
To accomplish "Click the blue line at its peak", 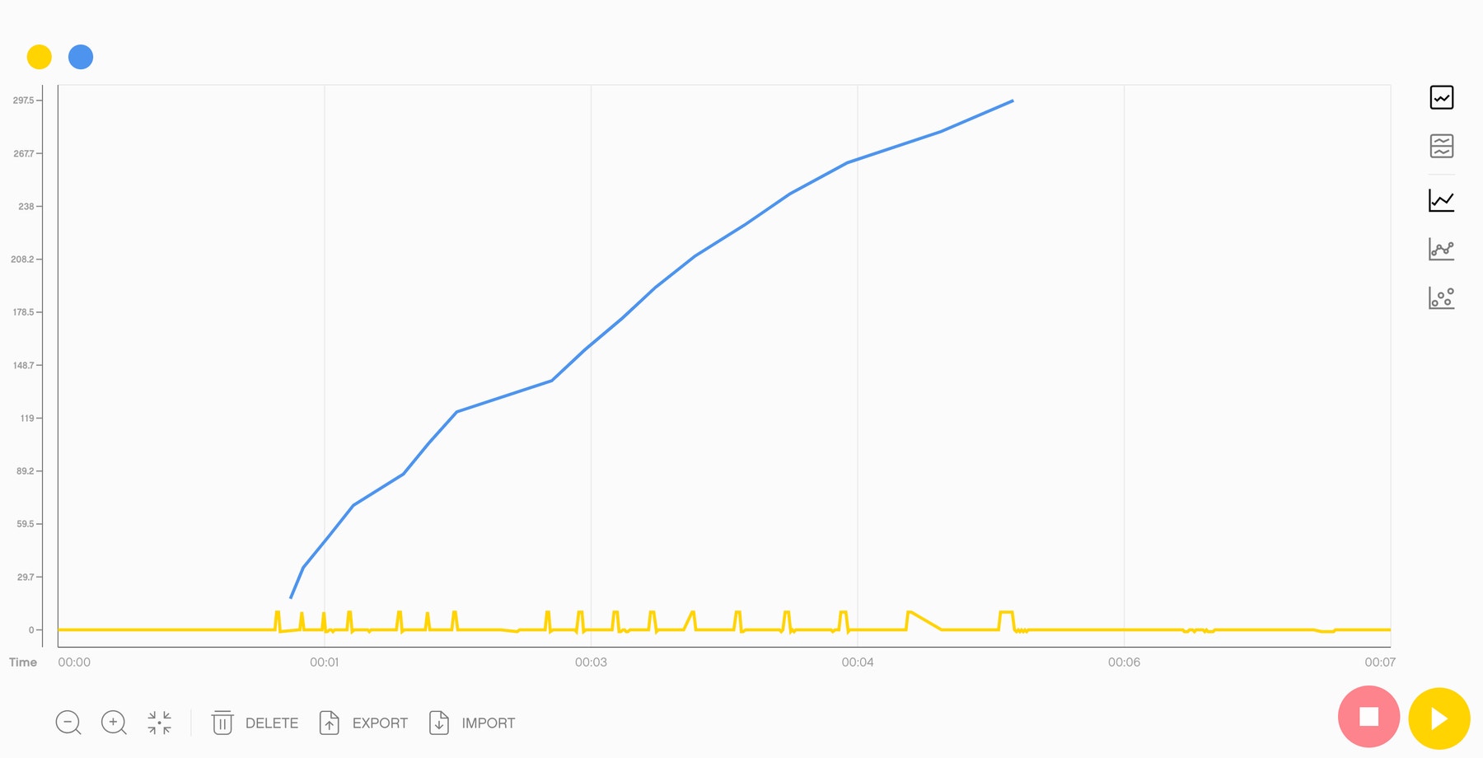I will [x=1012, y=101].
